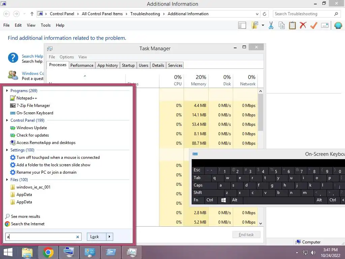Click the Refresh button in address bar

tap(264, 14)
